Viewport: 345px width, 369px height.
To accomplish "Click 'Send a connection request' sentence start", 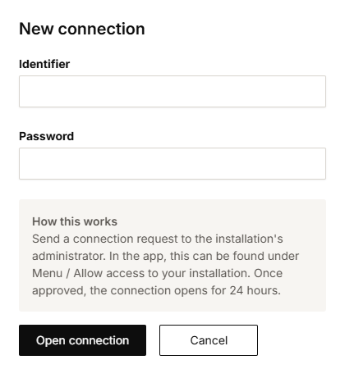I will 105,239.
